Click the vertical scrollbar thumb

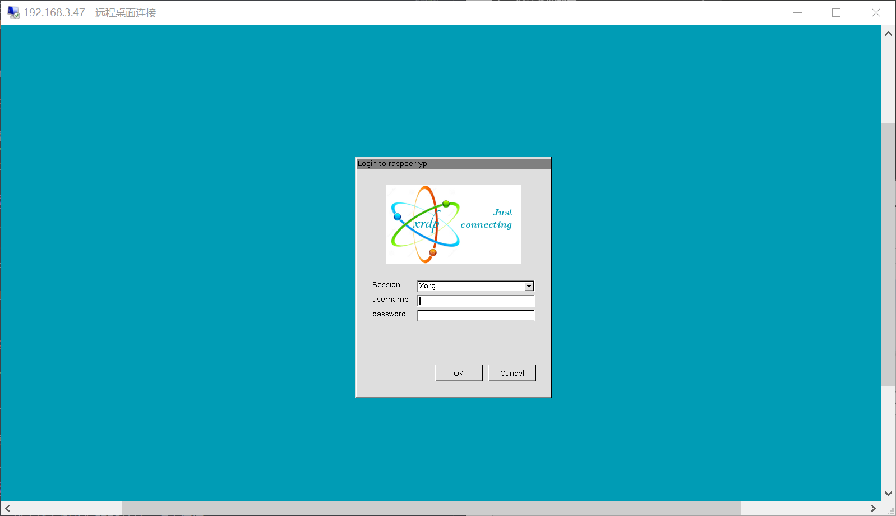(x=888, y=255)
